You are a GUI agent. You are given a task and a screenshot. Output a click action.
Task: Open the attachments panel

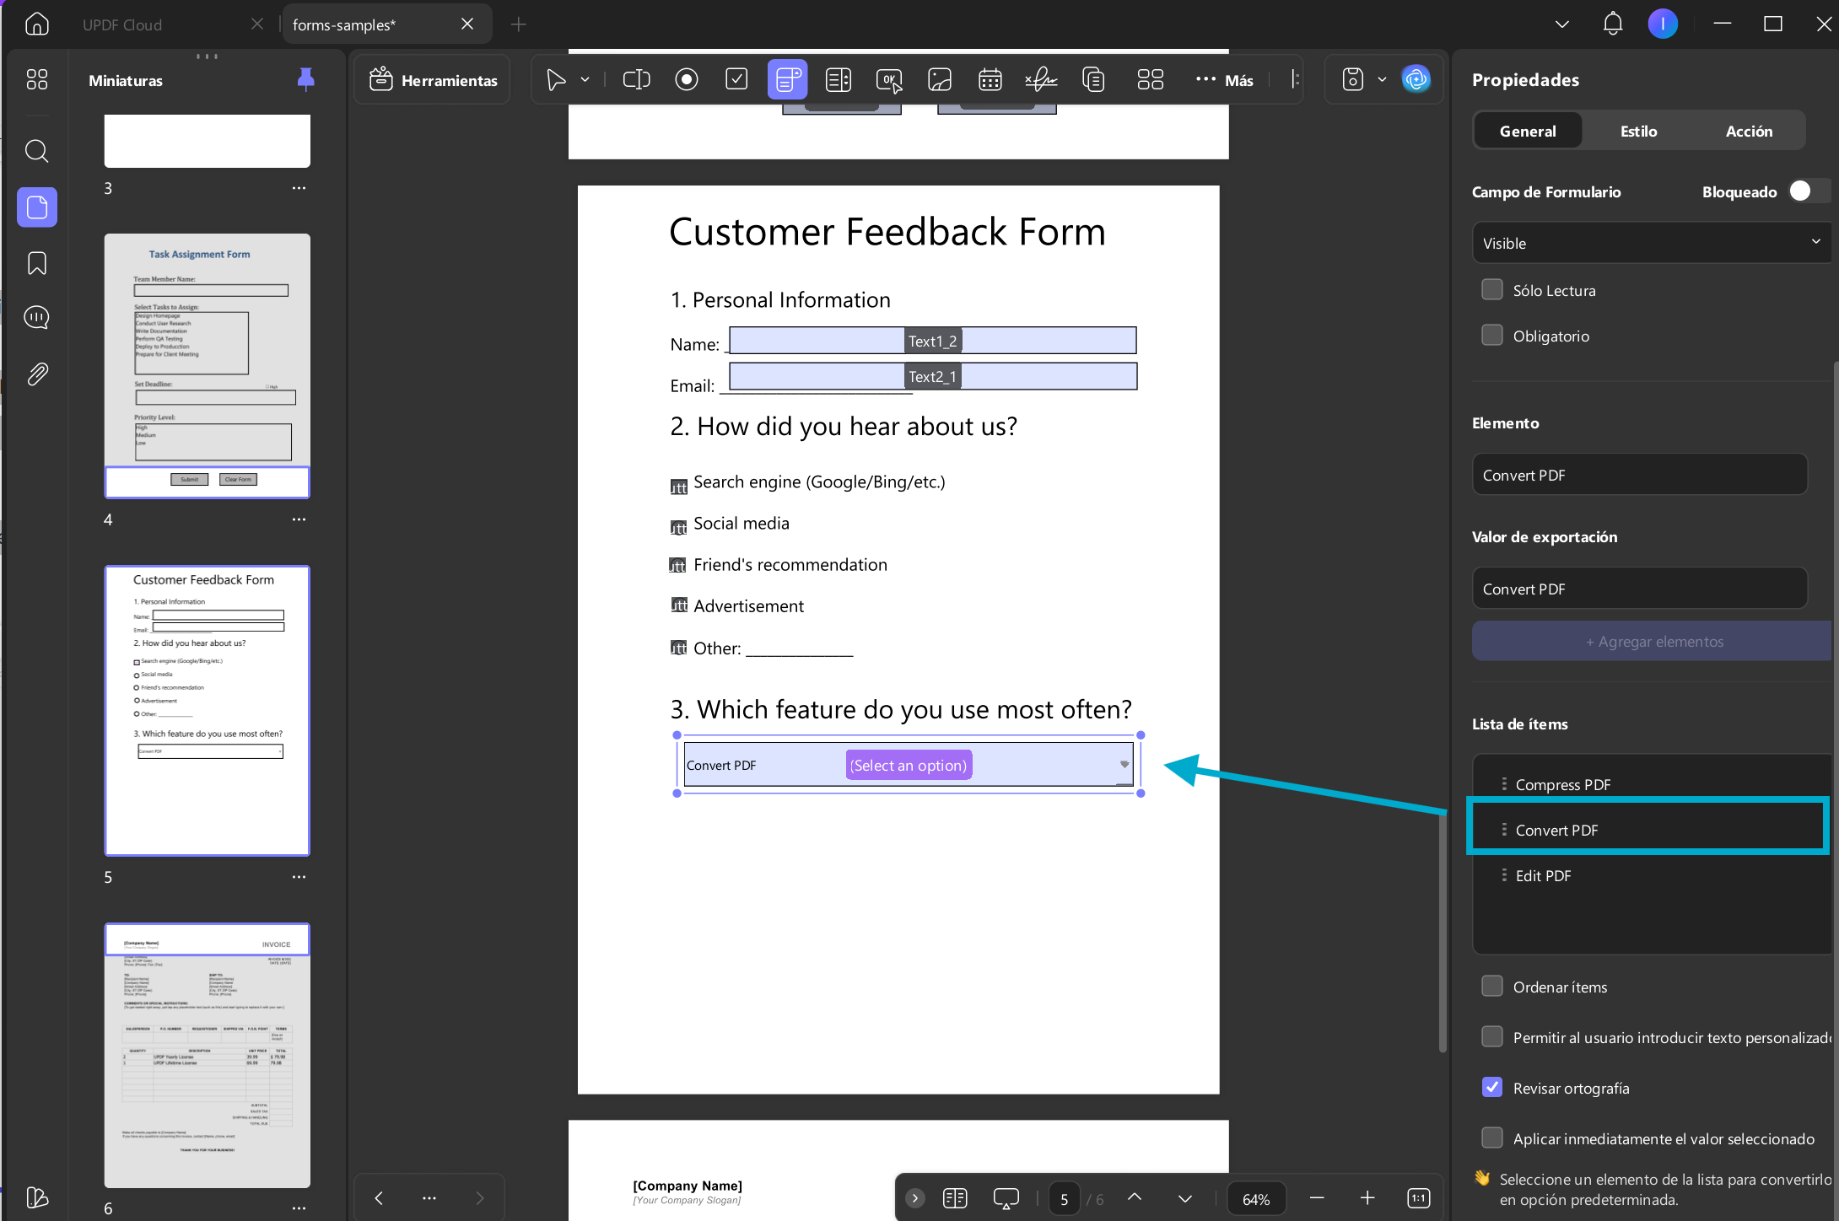click(x=36, y=374)
